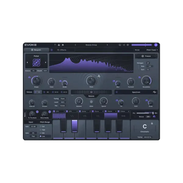183x183 pixels.
Task: Click macro assign icon for To The Back
Action: point(37,112)
